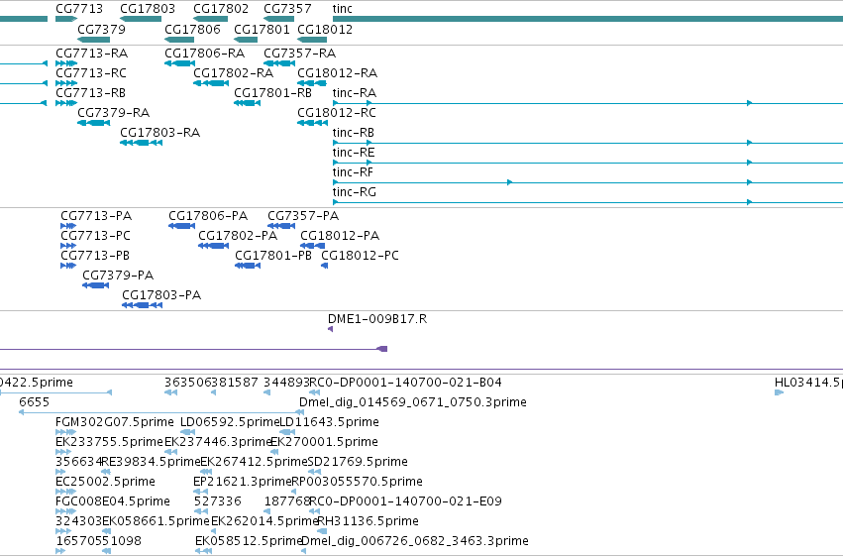Open the tinc-RA transcript
Screen dimensions: 843x556
click(x=355, y=93)
